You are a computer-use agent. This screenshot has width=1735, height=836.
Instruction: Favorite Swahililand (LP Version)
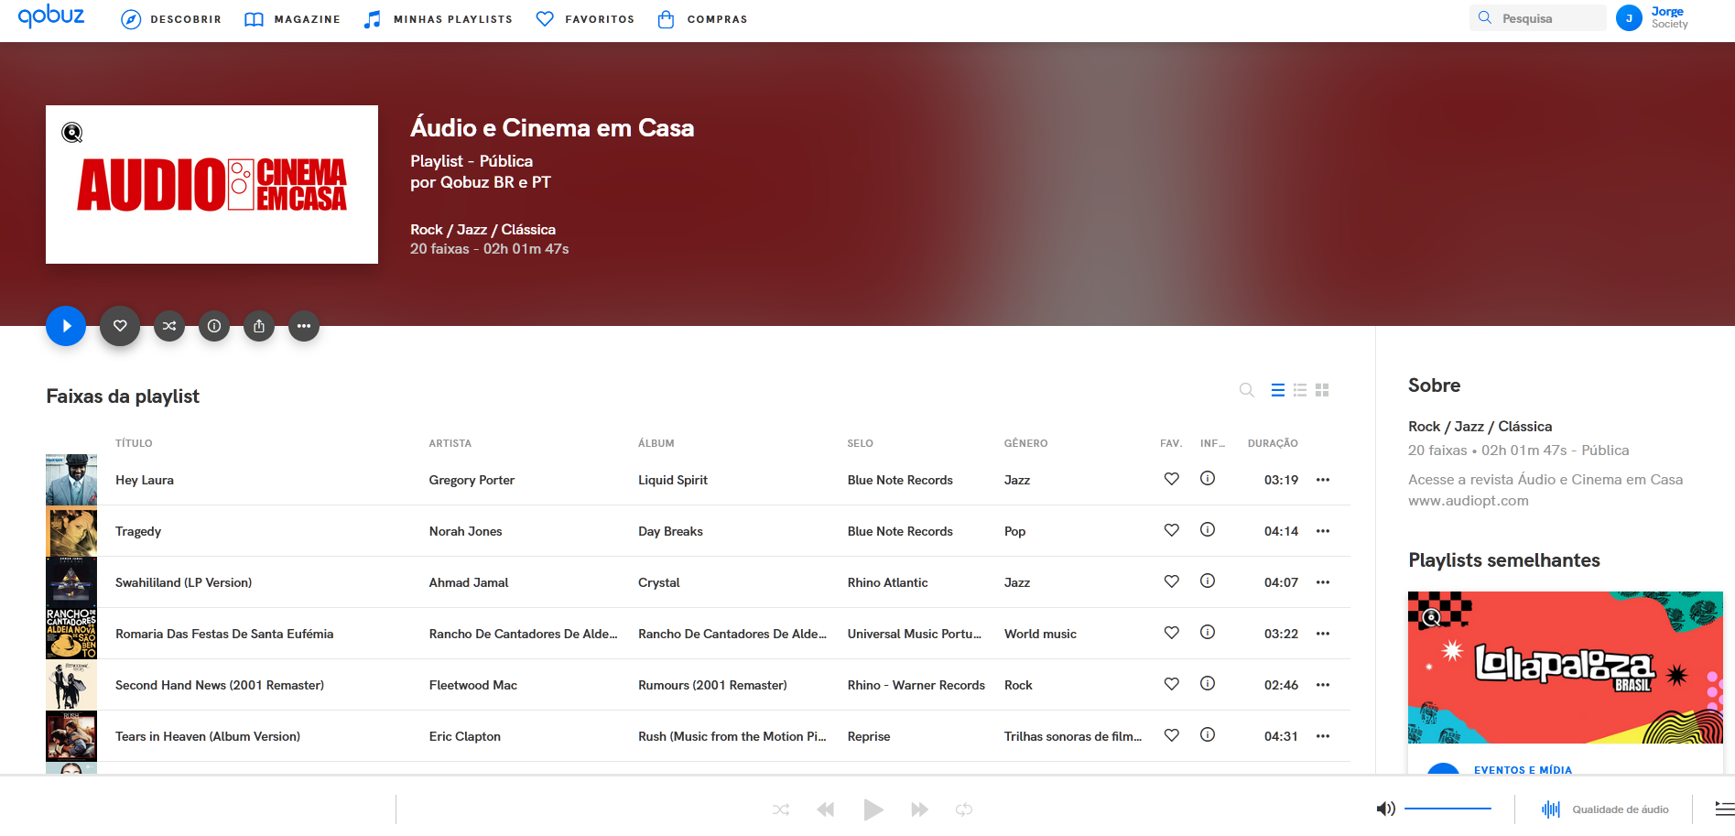[x=1171, y=581]
